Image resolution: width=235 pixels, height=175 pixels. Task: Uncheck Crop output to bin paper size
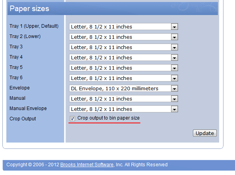coord(72,118)
